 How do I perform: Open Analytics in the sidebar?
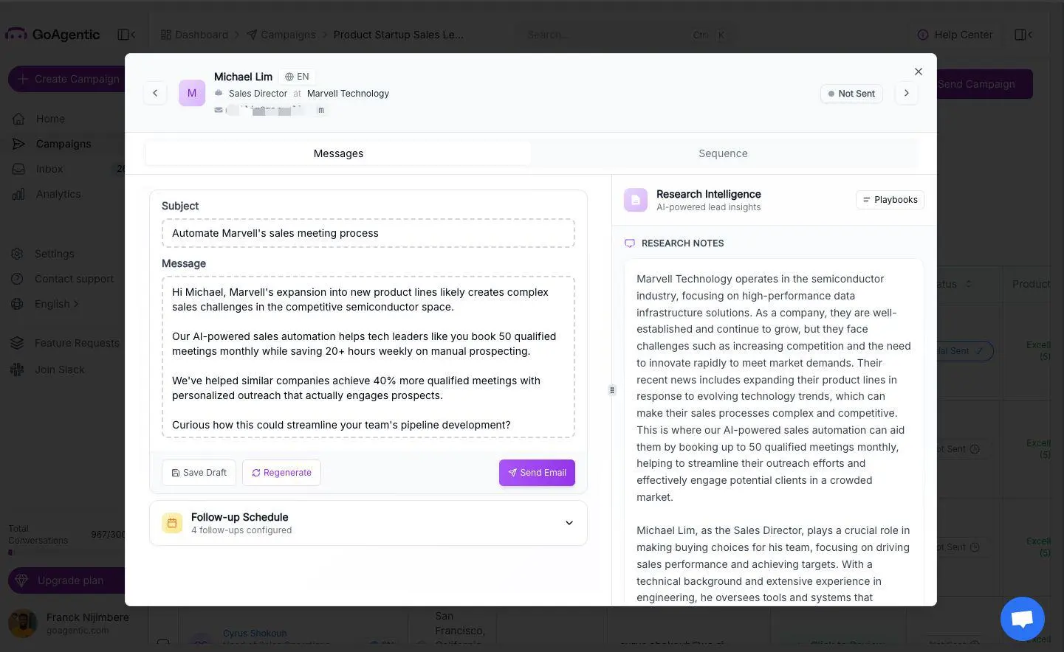[x=58, y=194]
